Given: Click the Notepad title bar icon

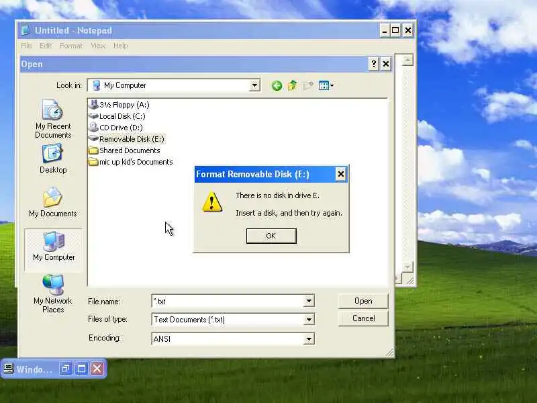Looking at the screenshot, I should coord(26,30).
